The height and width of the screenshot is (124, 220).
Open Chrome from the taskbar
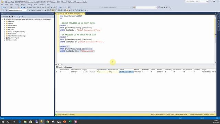click(x=48, y=122)
